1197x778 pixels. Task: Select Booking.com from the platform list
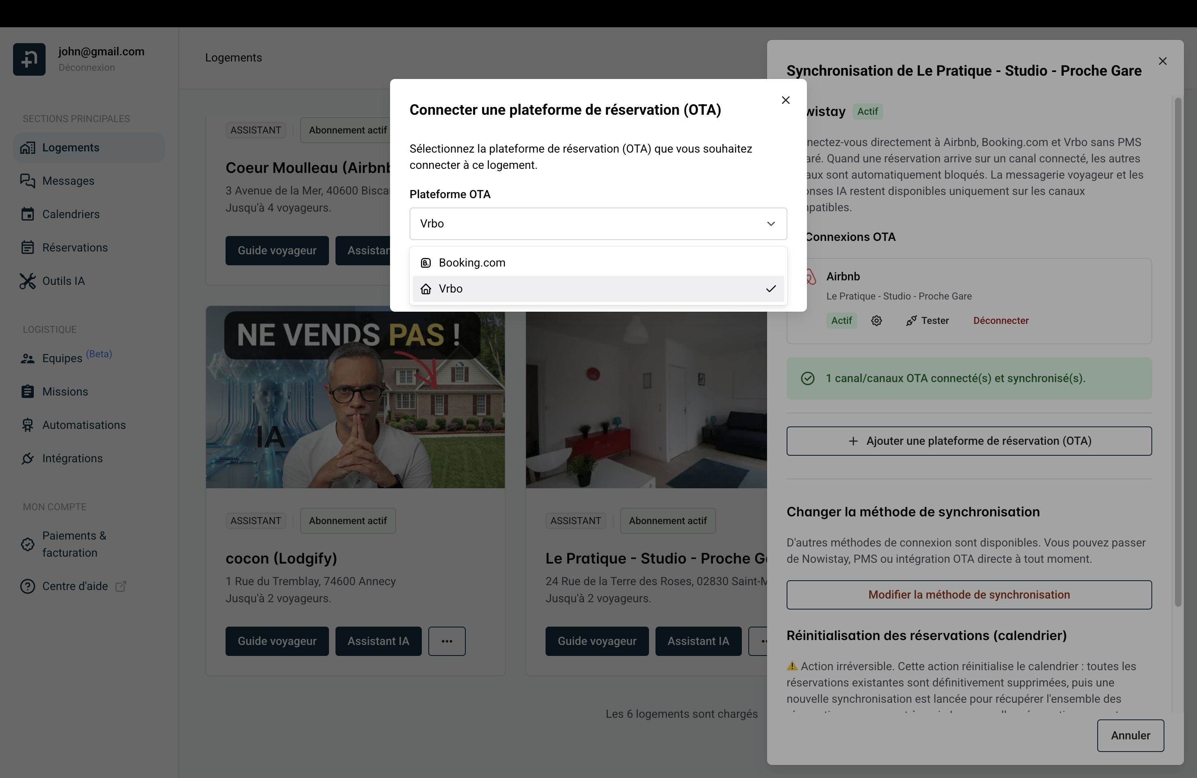[x=472, y=262]
